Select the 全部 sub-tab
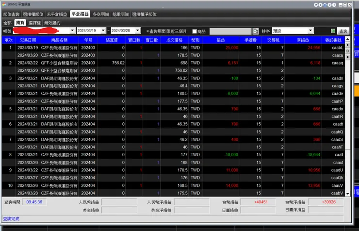359x231 pixels. 7,23
